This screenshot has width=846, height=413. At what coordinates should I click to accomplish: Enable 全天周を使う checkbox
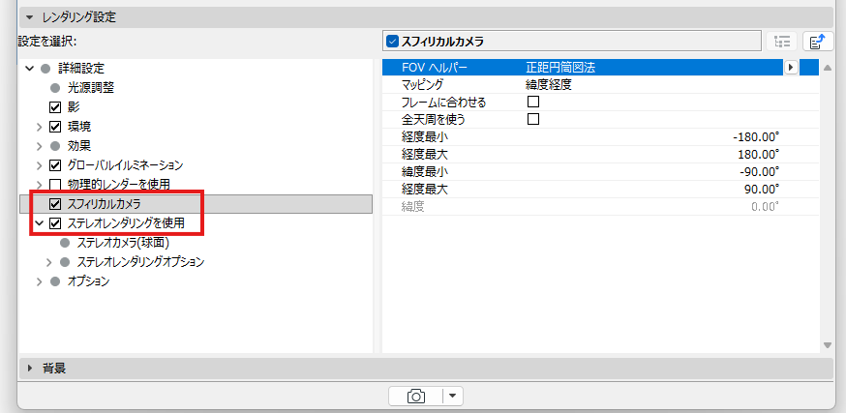[x=533, y=119]
